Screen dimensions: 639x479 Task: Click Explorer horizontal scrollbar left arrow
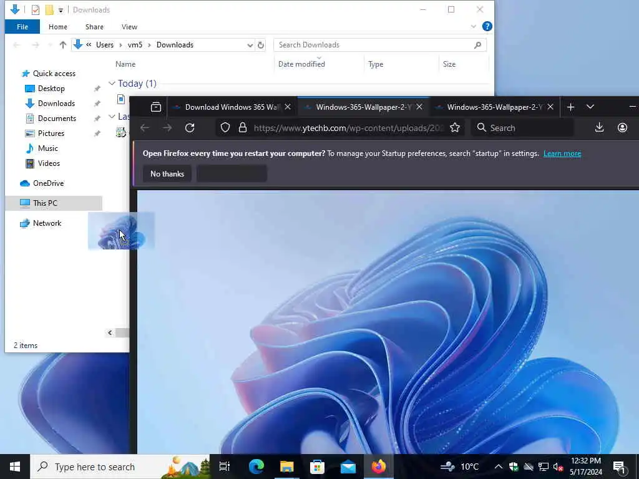click(x=110, y=333)
